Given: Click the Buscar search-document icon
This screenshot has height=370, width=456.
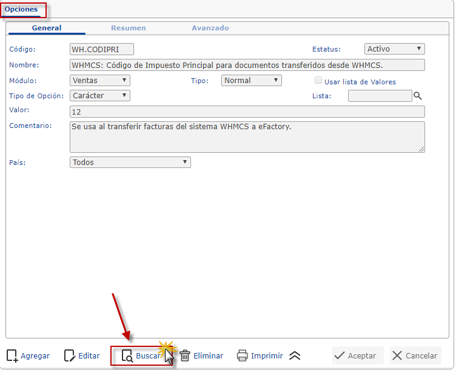Looking at the screenshot, I should click(x=127, y=356).
